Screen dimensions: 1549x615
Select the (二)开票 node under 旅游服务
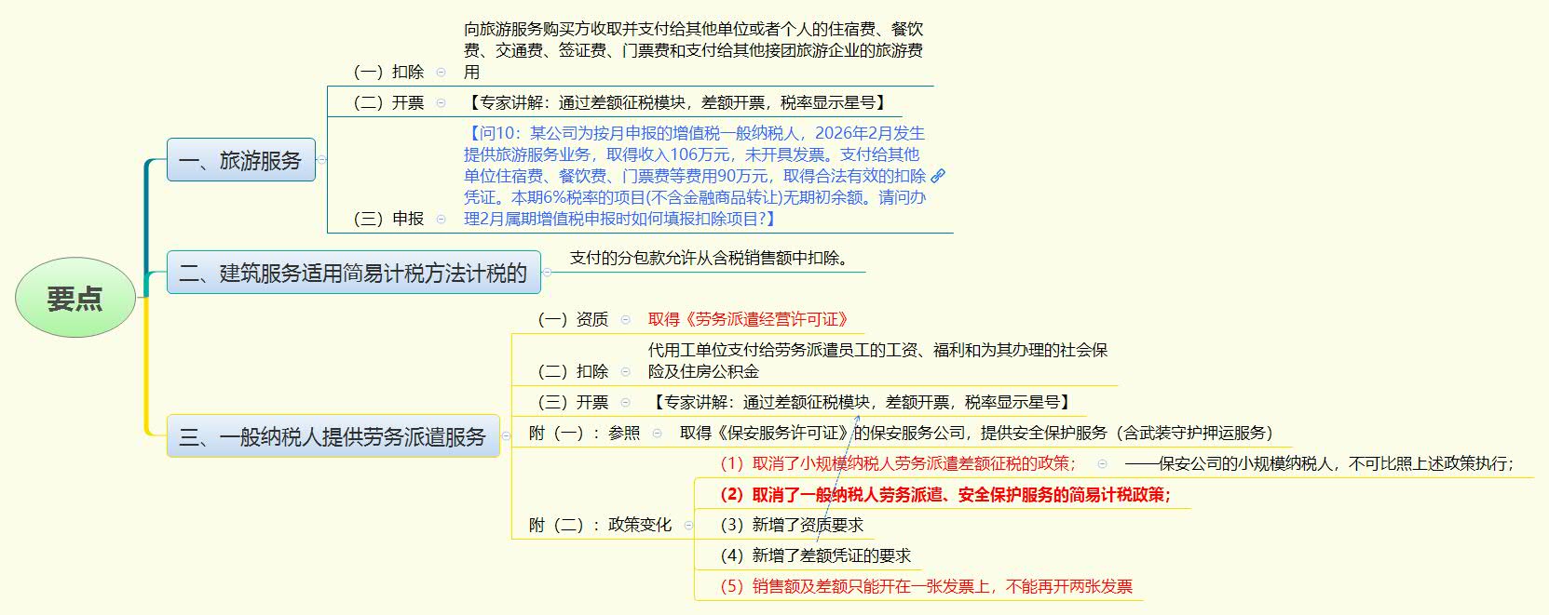(388, 102)
